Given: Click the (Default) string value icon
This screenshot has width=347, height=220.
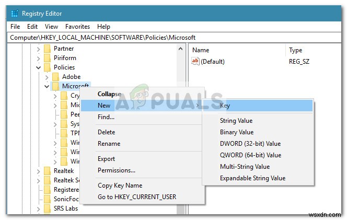Looking at the screenshot, I should click(x=195, y=61).
